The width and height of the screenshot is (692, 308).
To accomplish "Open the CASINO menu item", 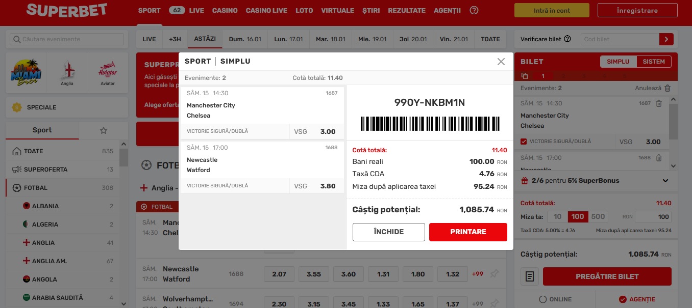I will tap(225, 10).
